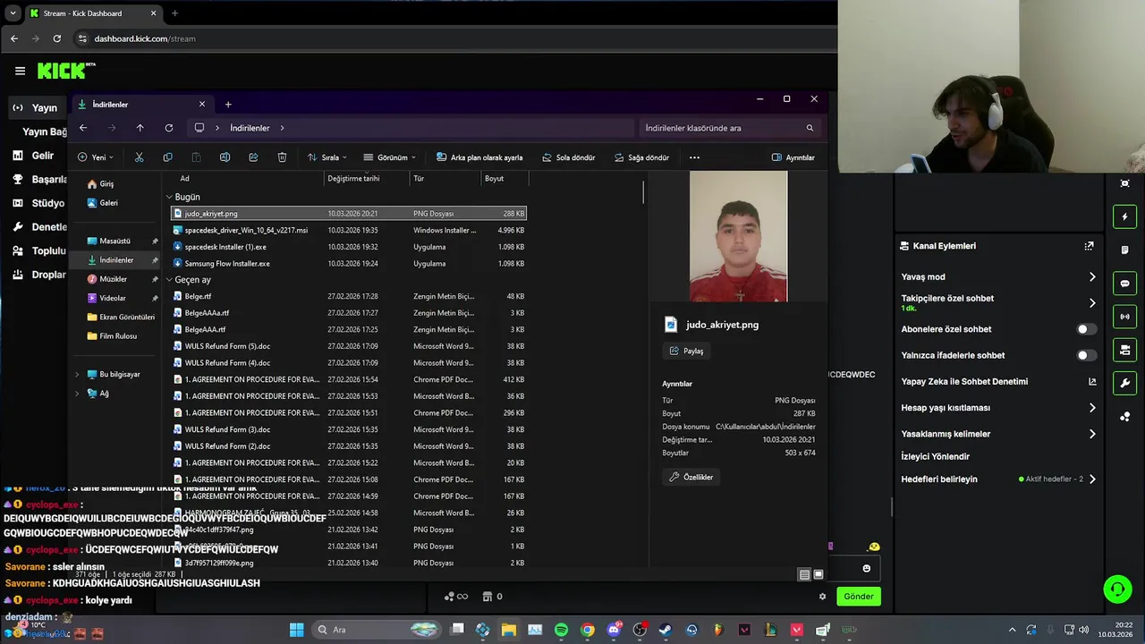Select the İndirilenler Explorer tab
Screen dimensions: 1145x644
[143, 105]
